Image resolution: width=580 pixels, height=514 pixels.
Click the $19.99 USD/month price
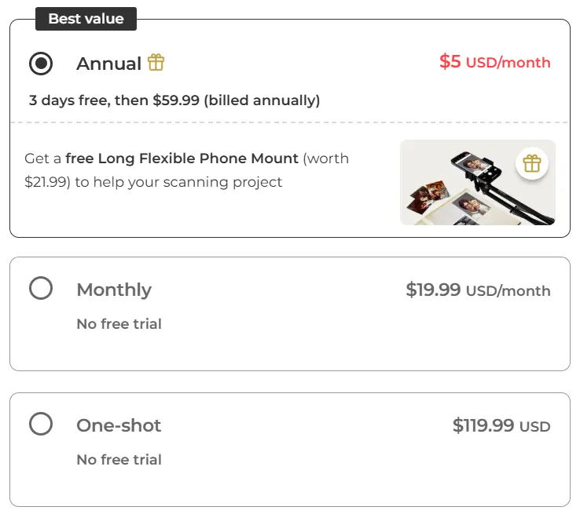coord(478,290)
